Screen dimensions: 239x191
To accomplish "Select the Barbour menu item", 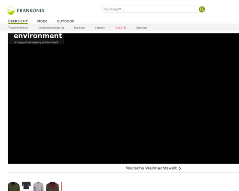I will coord(79,28).
